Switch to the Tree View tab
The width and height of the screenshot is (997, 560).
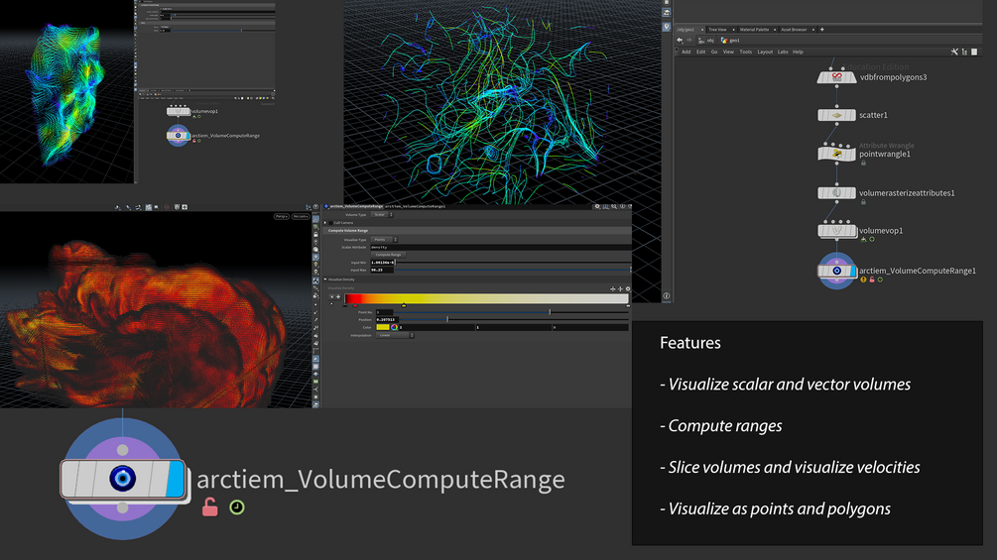(717, 29)
